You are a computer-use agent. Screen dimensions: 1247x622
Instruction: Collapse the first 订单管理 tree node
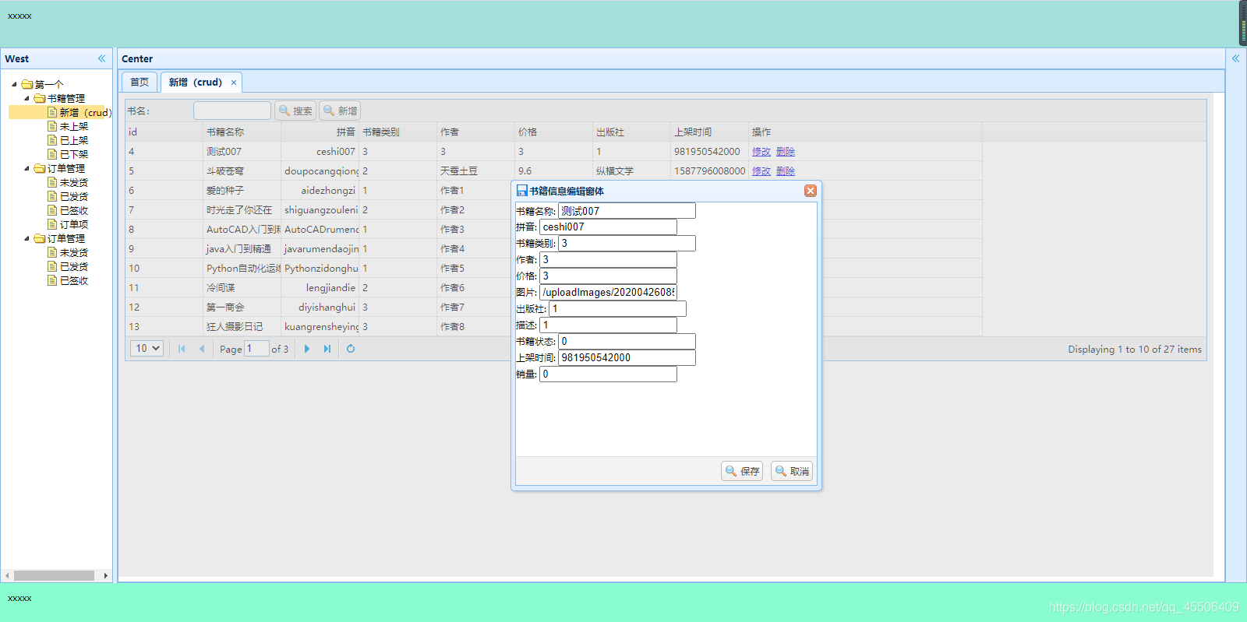(26, 168)
